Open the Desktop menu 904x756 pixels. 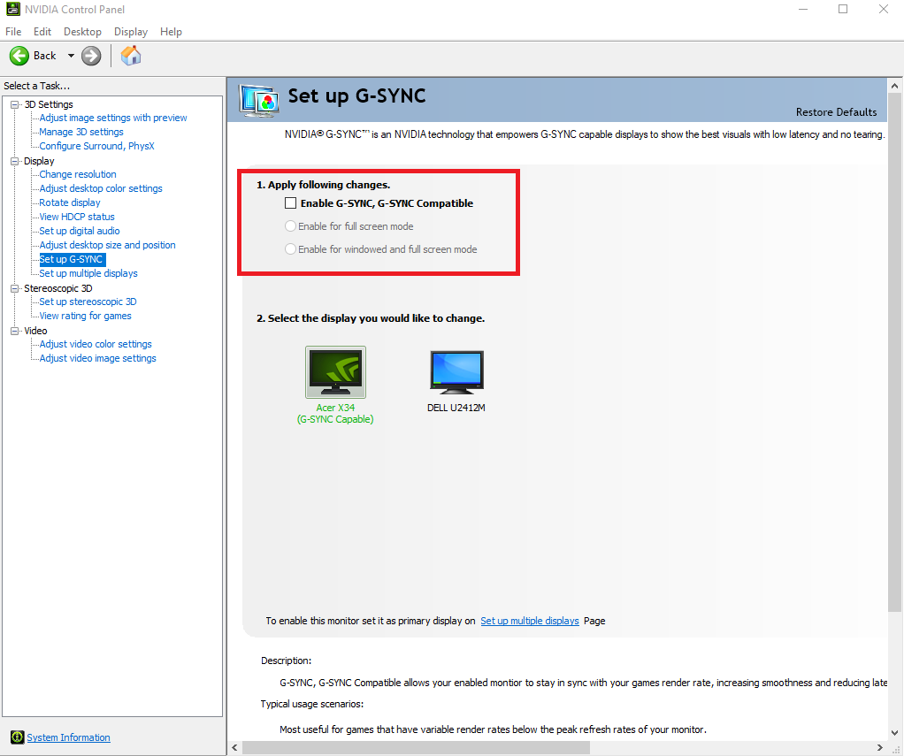pos(82,32)
